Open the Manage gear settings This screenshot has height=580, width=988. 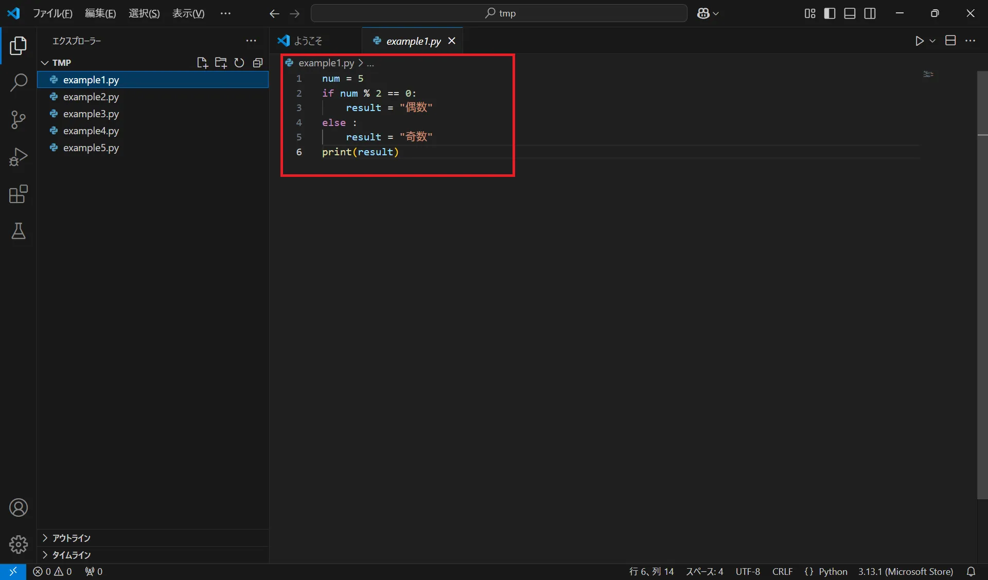tap(19, 544)
